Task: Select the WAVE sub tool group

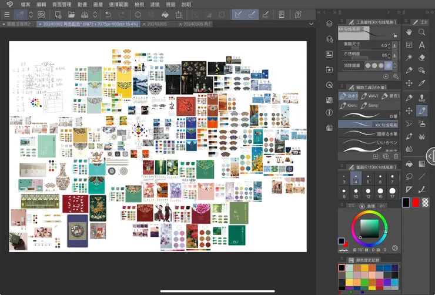Action: coord(370,96)
